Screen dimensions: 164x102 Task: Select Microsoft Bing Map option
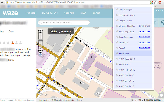[133, 26]
